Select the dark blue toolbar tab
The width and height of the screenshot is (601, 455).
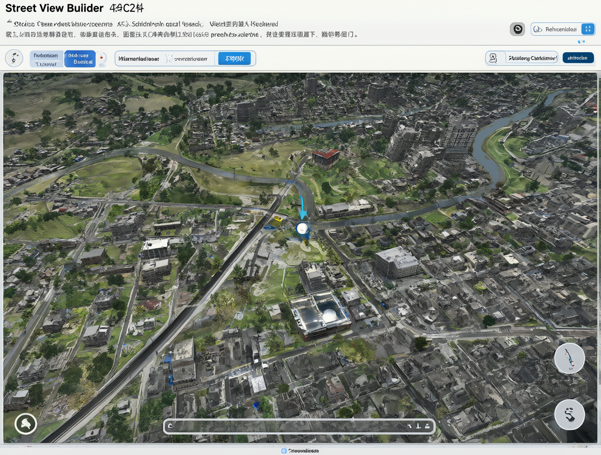[80, 58]
